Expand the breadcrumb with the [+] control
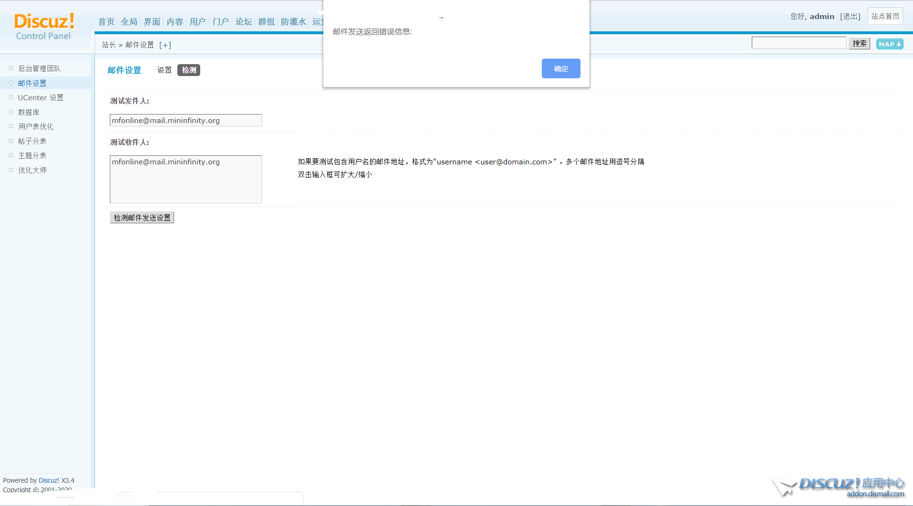 tap(165, 45)
